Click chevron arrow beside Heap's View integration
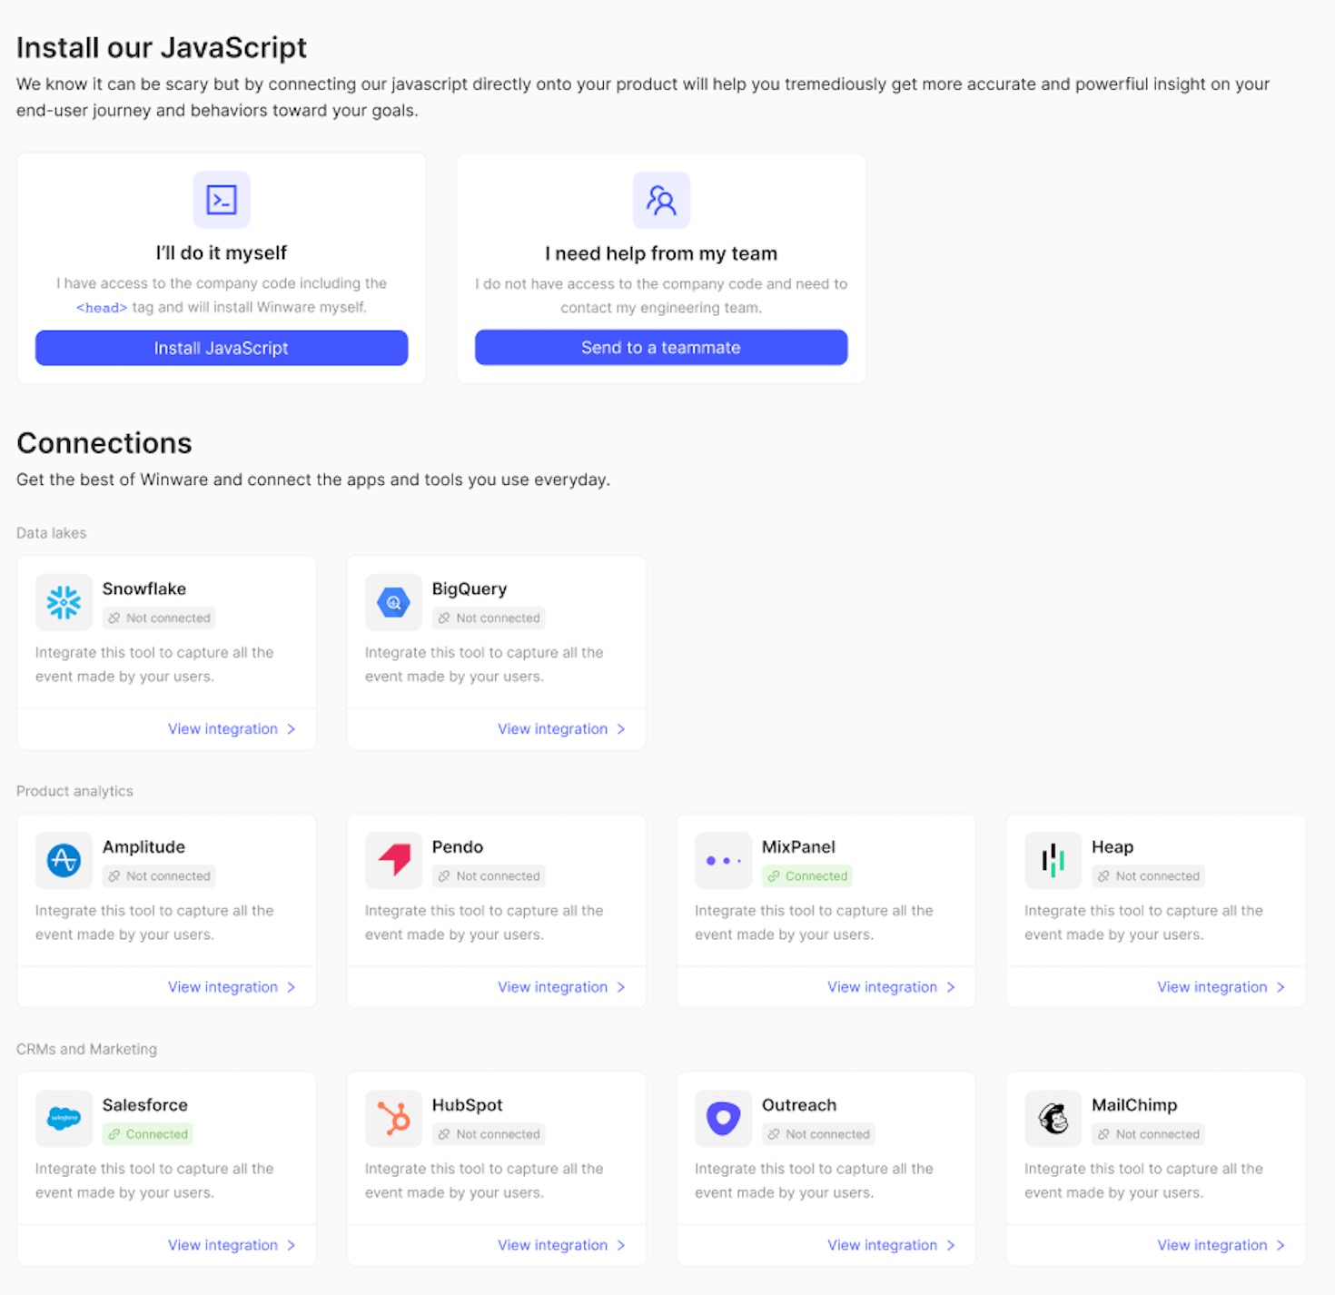Viewport: 1335px width, 1295px height. (1281, 987)
